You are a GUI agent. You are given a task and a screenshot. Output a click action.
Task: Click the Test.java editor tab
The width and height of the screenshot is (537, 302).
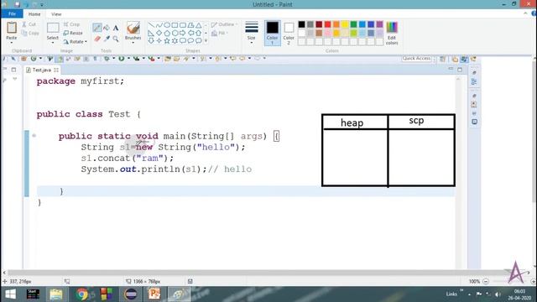click(42, 70)
